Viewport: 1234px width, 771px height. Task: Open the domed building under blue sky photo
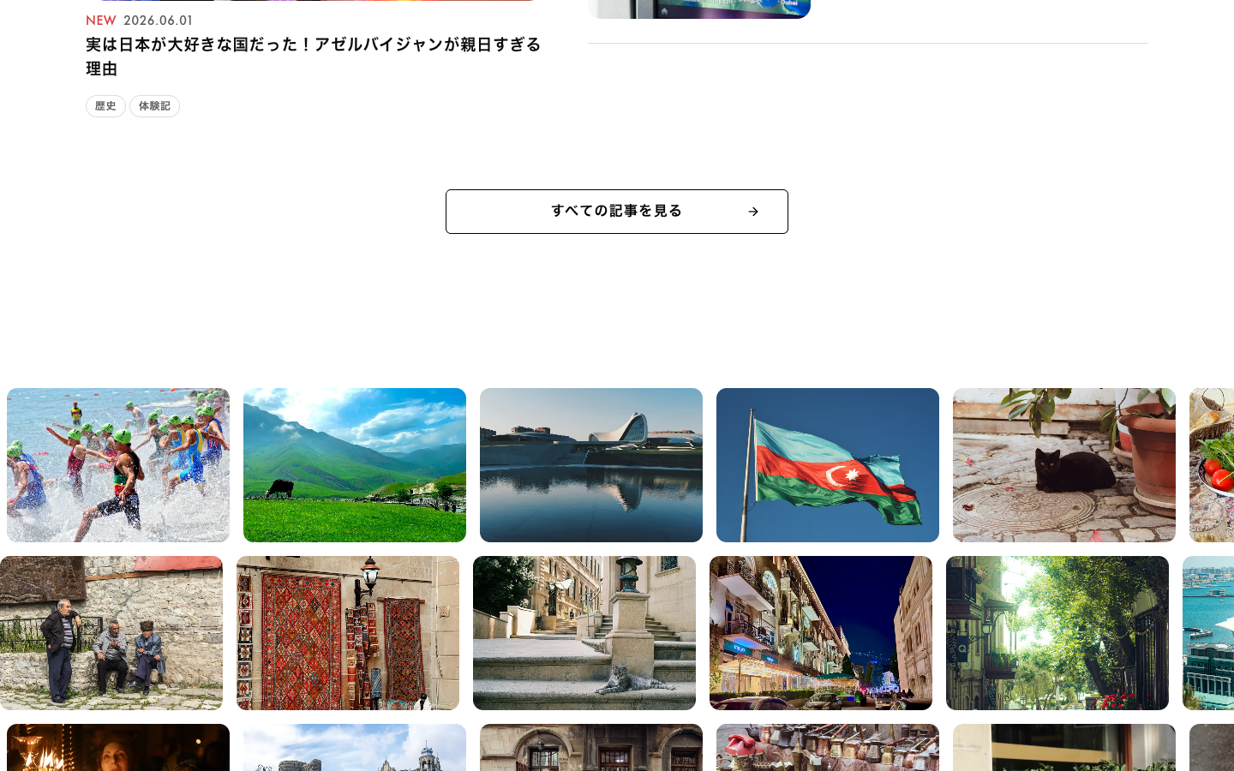[x=355, y=748]
